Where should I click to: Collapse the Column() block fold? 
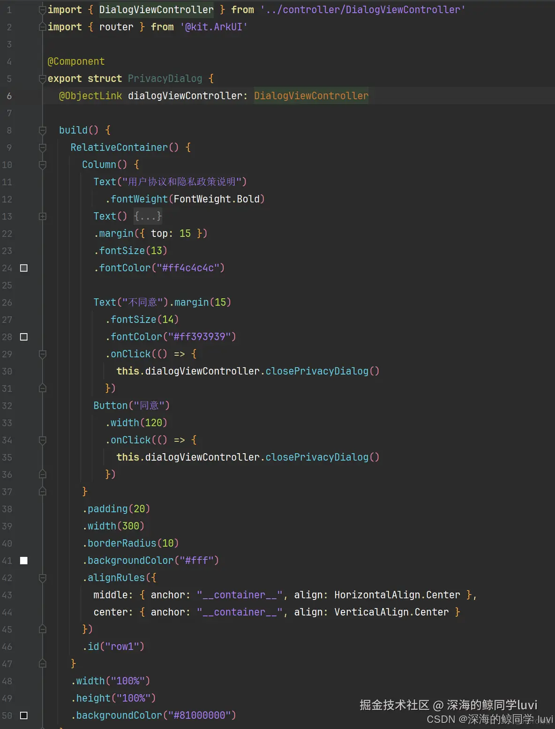[43, 165]
